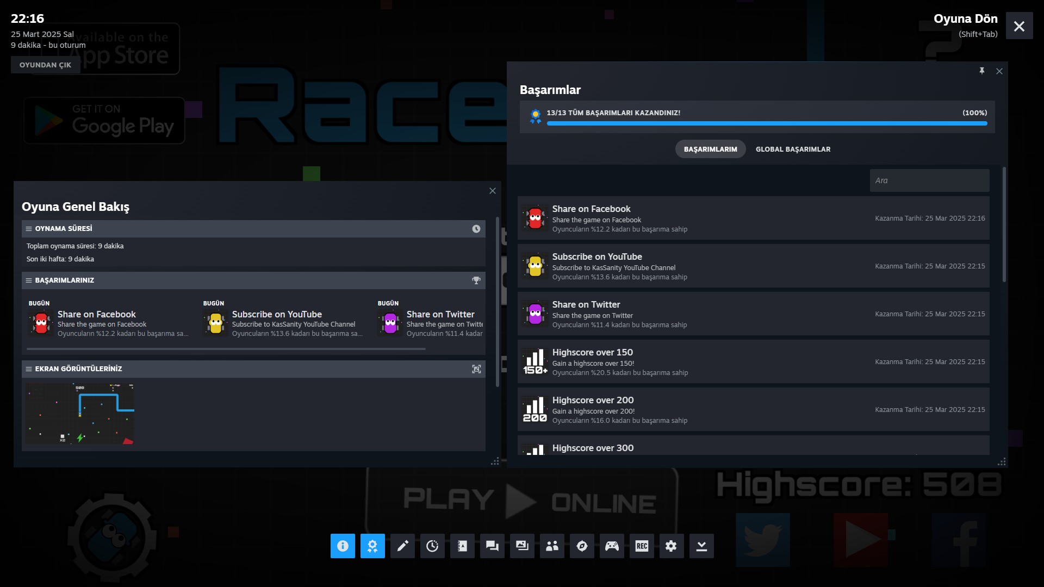Open the Guides book icon
Screen dimensions: 1044x587
462,546
